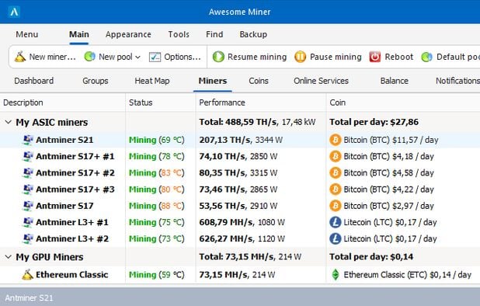Viewport: 480px width, 306px height.
Task: Click the Antminer S17 miner icon
Action: coord(28,206)
